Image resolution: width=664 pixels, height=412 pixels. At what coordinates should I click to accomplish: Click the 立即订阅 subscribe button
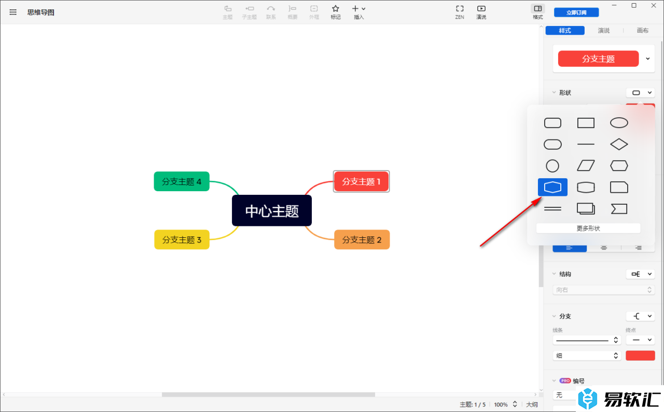576,12
